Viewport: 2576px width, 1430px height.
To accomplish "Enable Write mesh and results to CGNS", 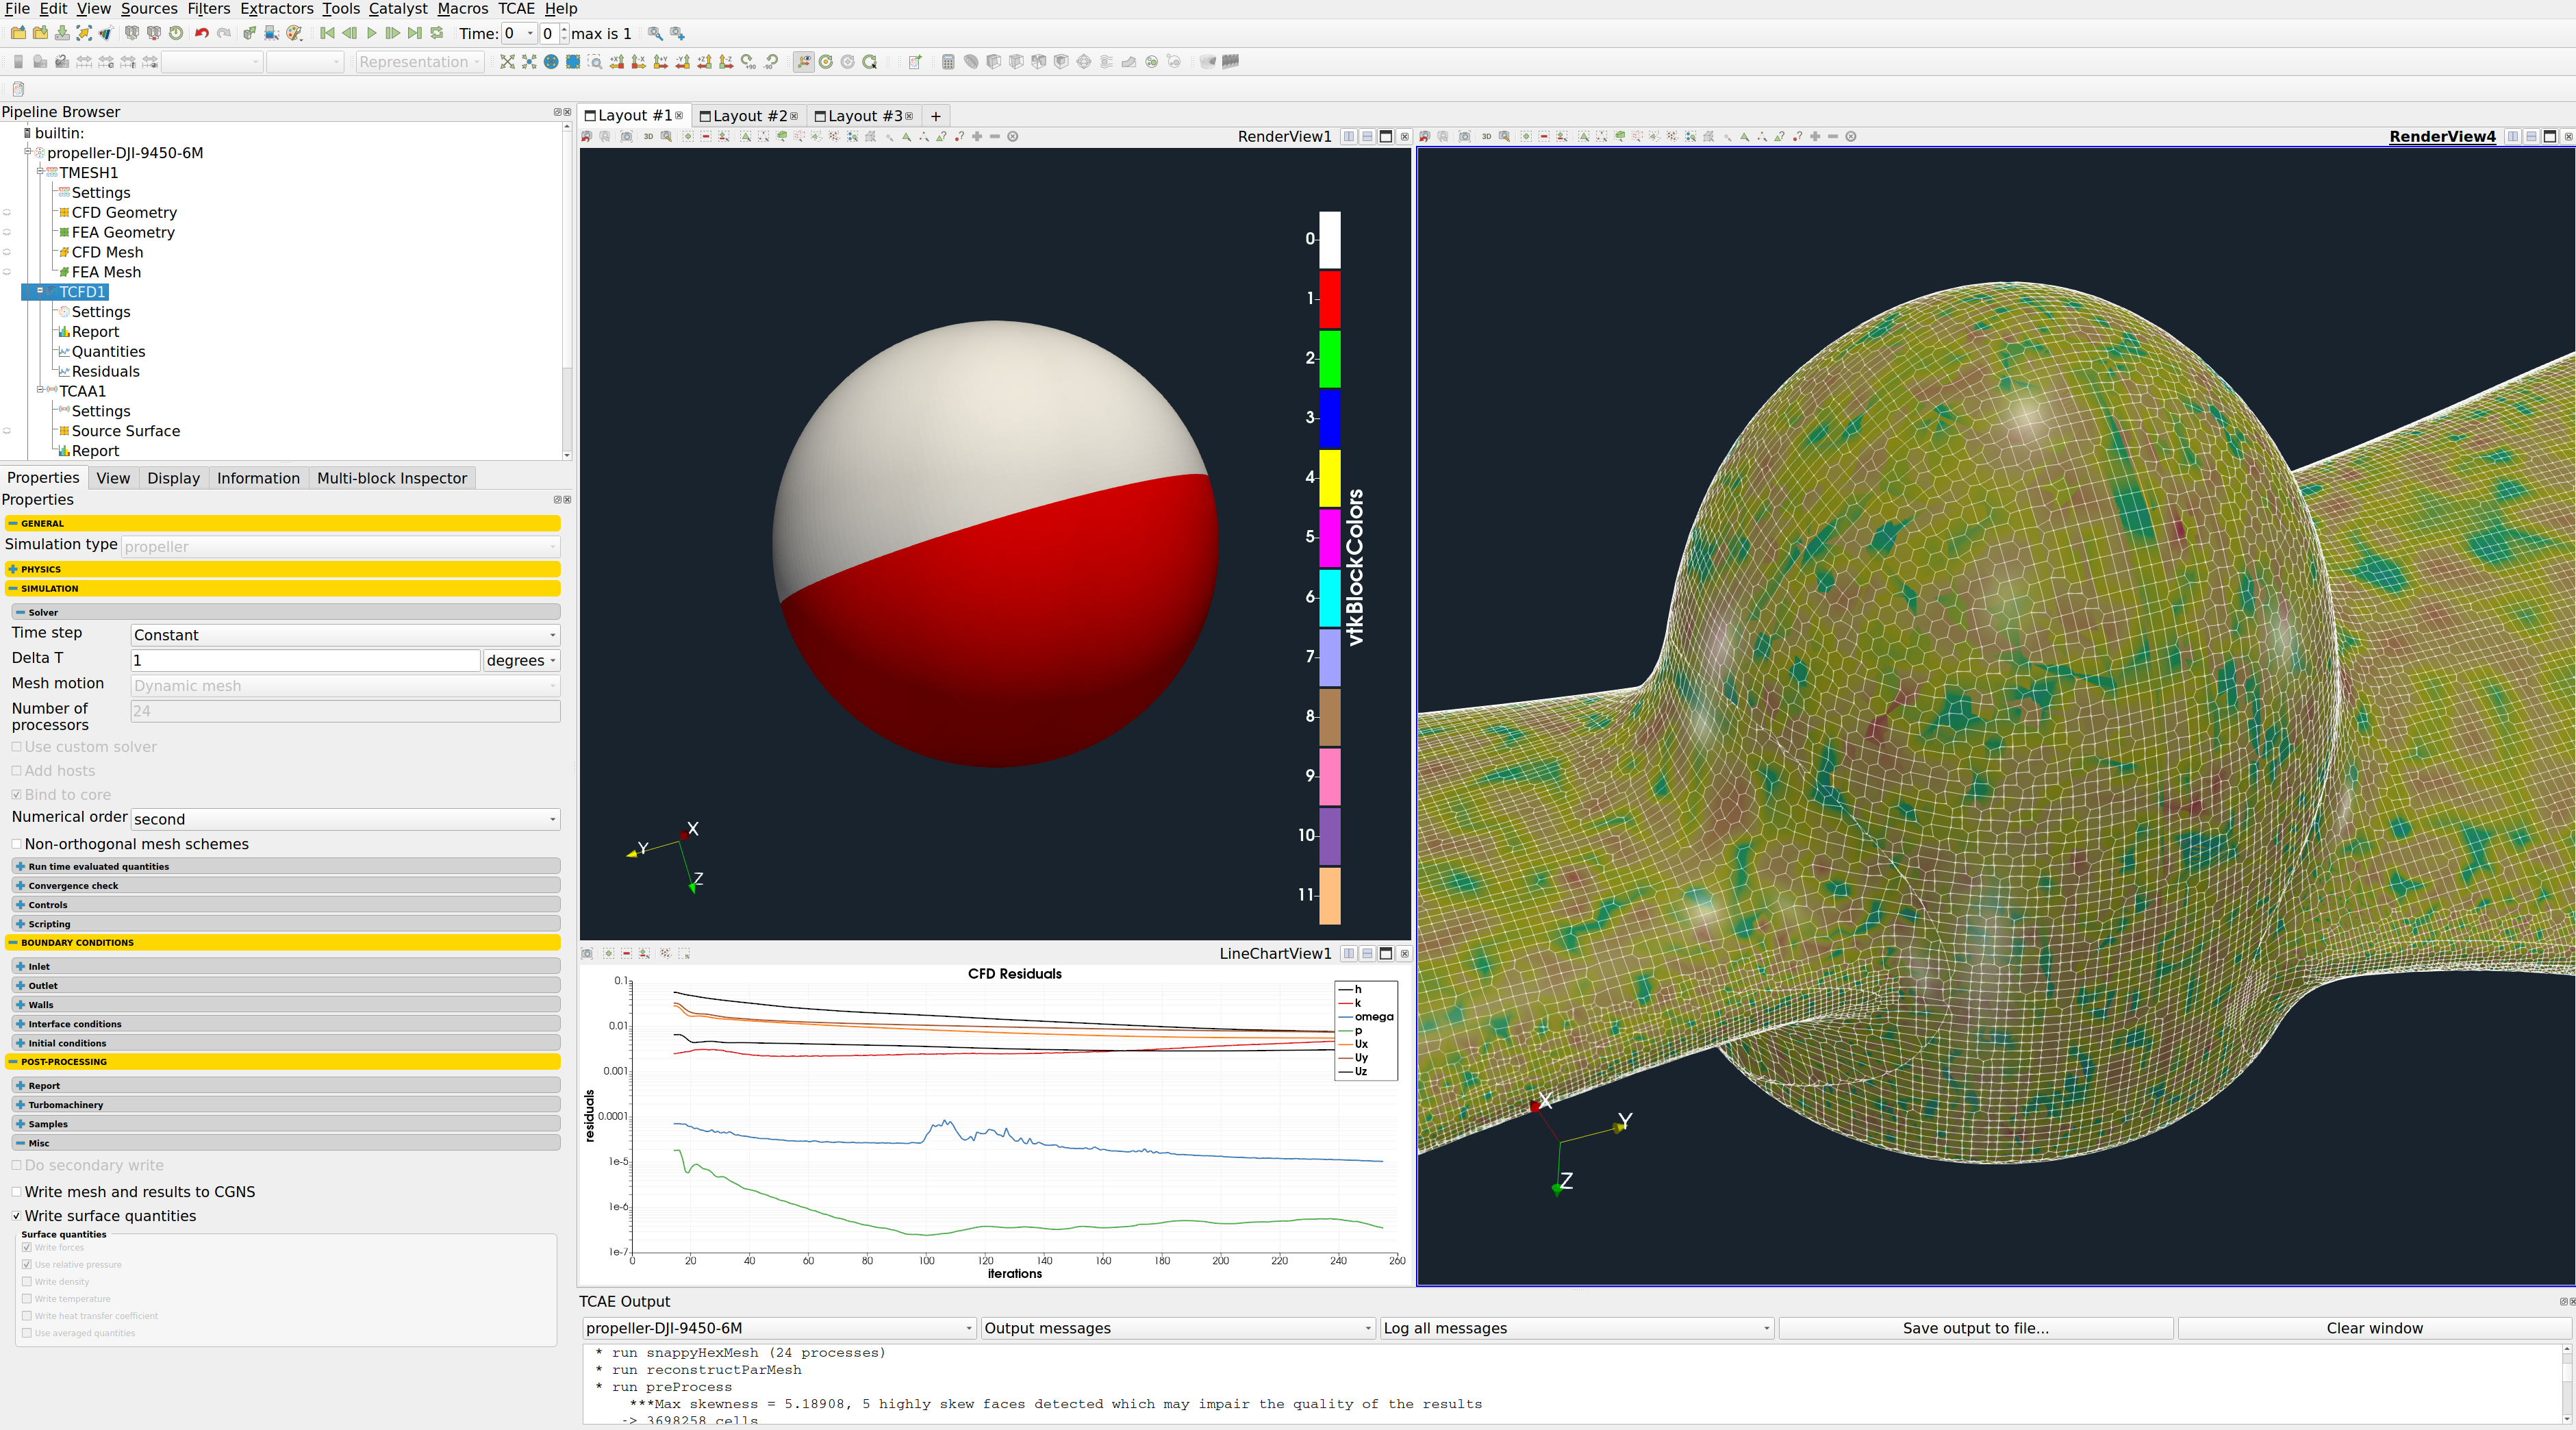I will click(16, 1192).
